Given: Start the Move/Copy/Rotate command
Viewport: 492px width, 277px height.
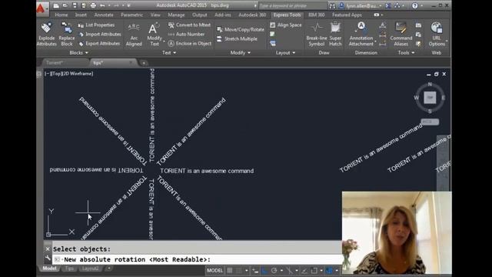Looking at the screenshot, I should [x=241, y=29].
